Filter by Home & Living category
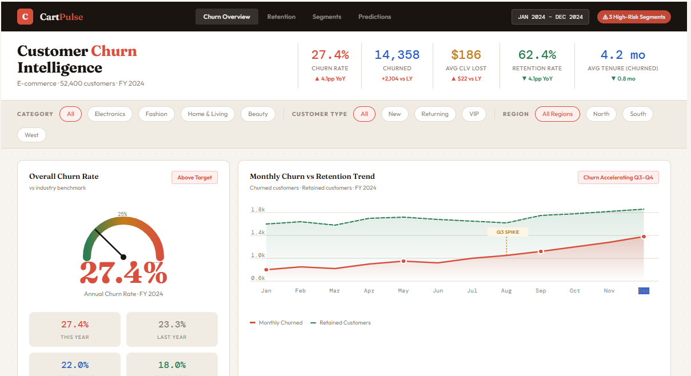 [207, 114]
